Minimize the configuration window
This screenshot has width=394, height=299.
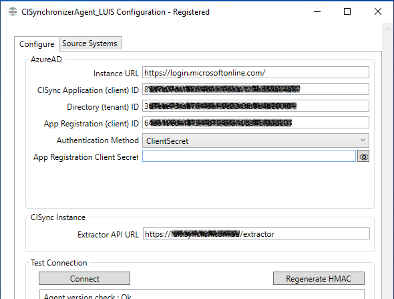tap(317, 11)
